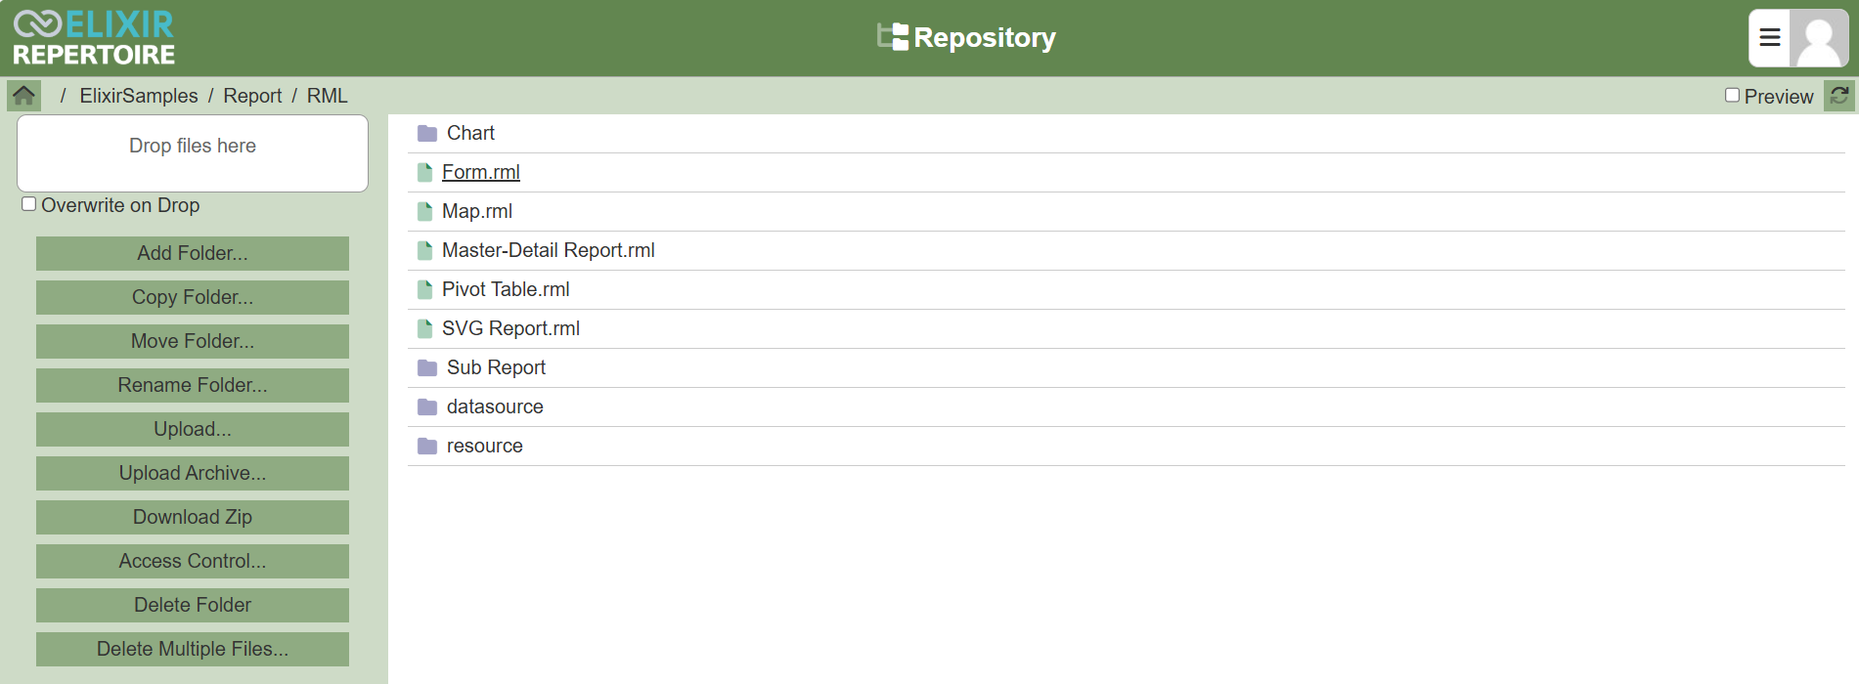The image size is (1859, 684).
Task: Click the Repository tree icon in header
Action: coord(892,37)
